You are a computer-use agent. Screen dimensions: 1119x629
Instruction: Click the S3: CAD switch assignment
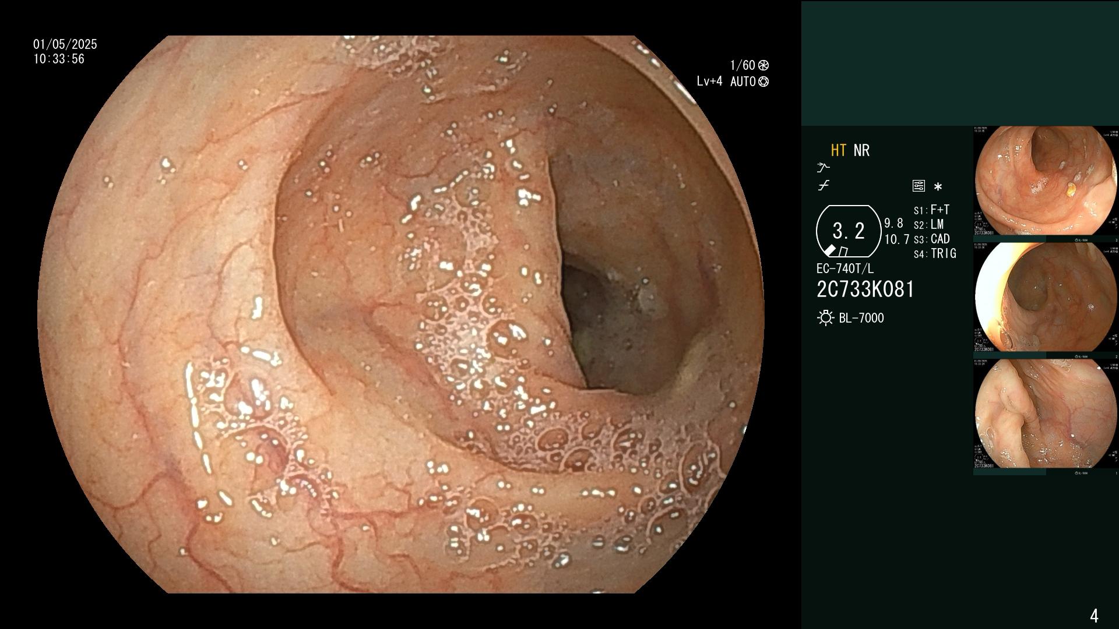[931, 239]
